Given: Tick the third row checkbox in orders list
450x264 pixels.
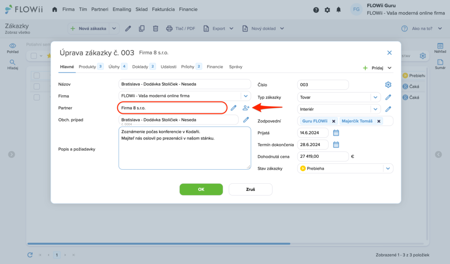Looking at the screenshot, I should pyautogui.click(x=37, y=97).
